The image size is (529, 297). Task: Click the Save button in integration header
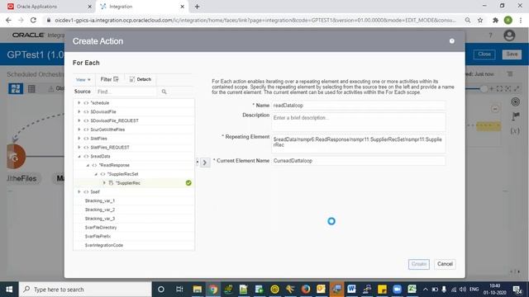coord(512,54)
